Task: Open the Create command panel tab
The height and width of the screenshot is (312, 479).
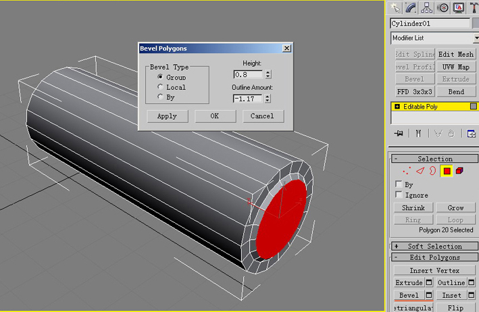Action: (395, 7)
